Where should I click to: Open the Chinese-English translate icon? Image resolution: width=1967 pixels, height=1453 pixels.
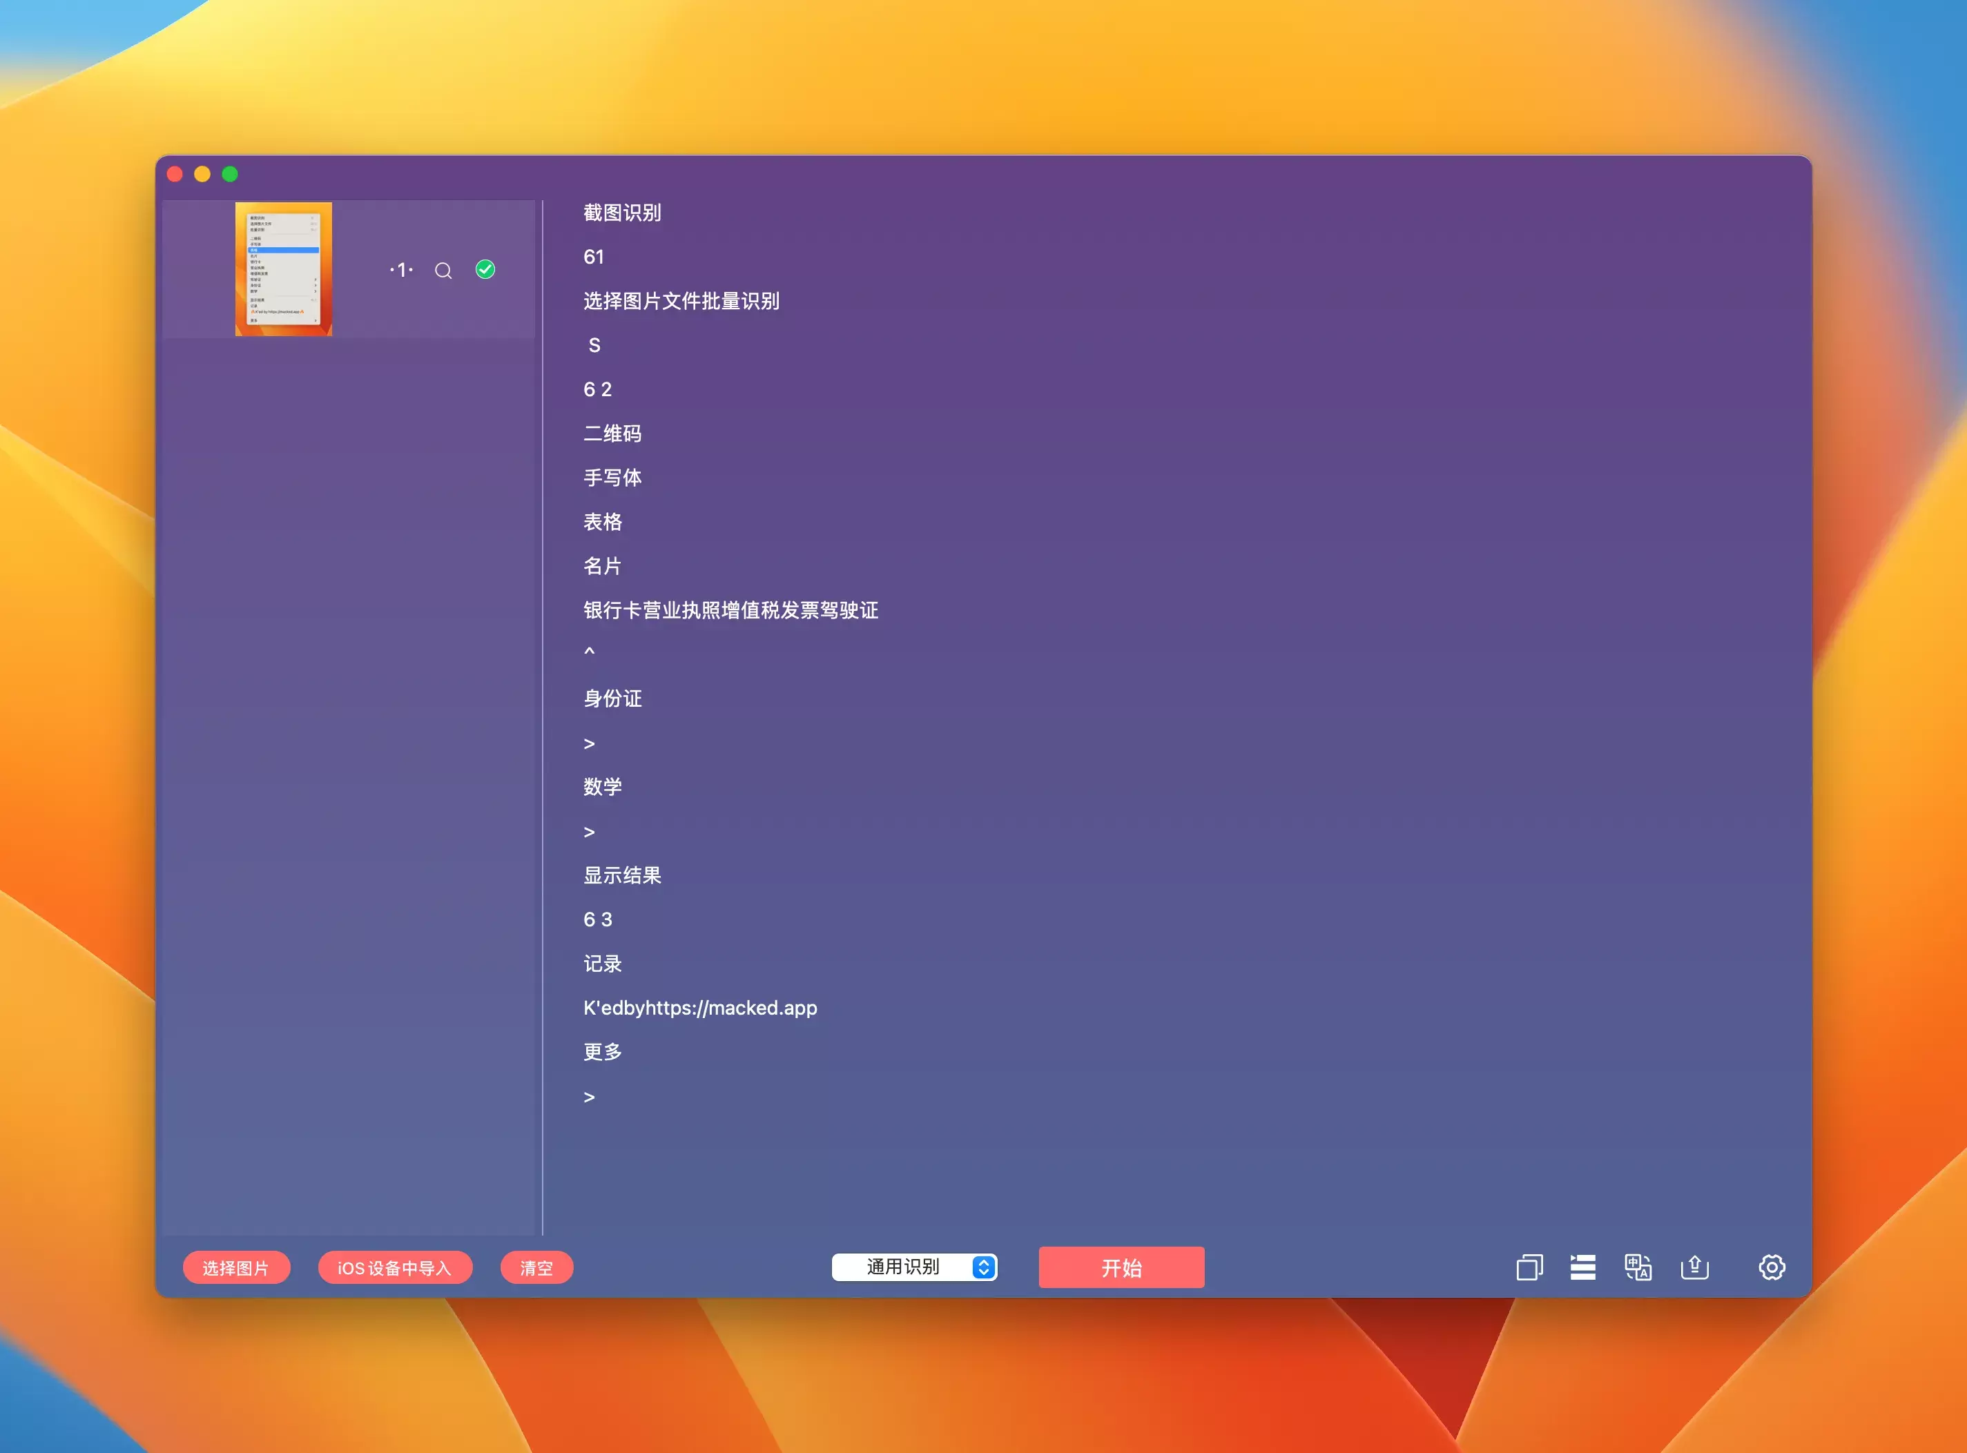pos(1637,1267)
